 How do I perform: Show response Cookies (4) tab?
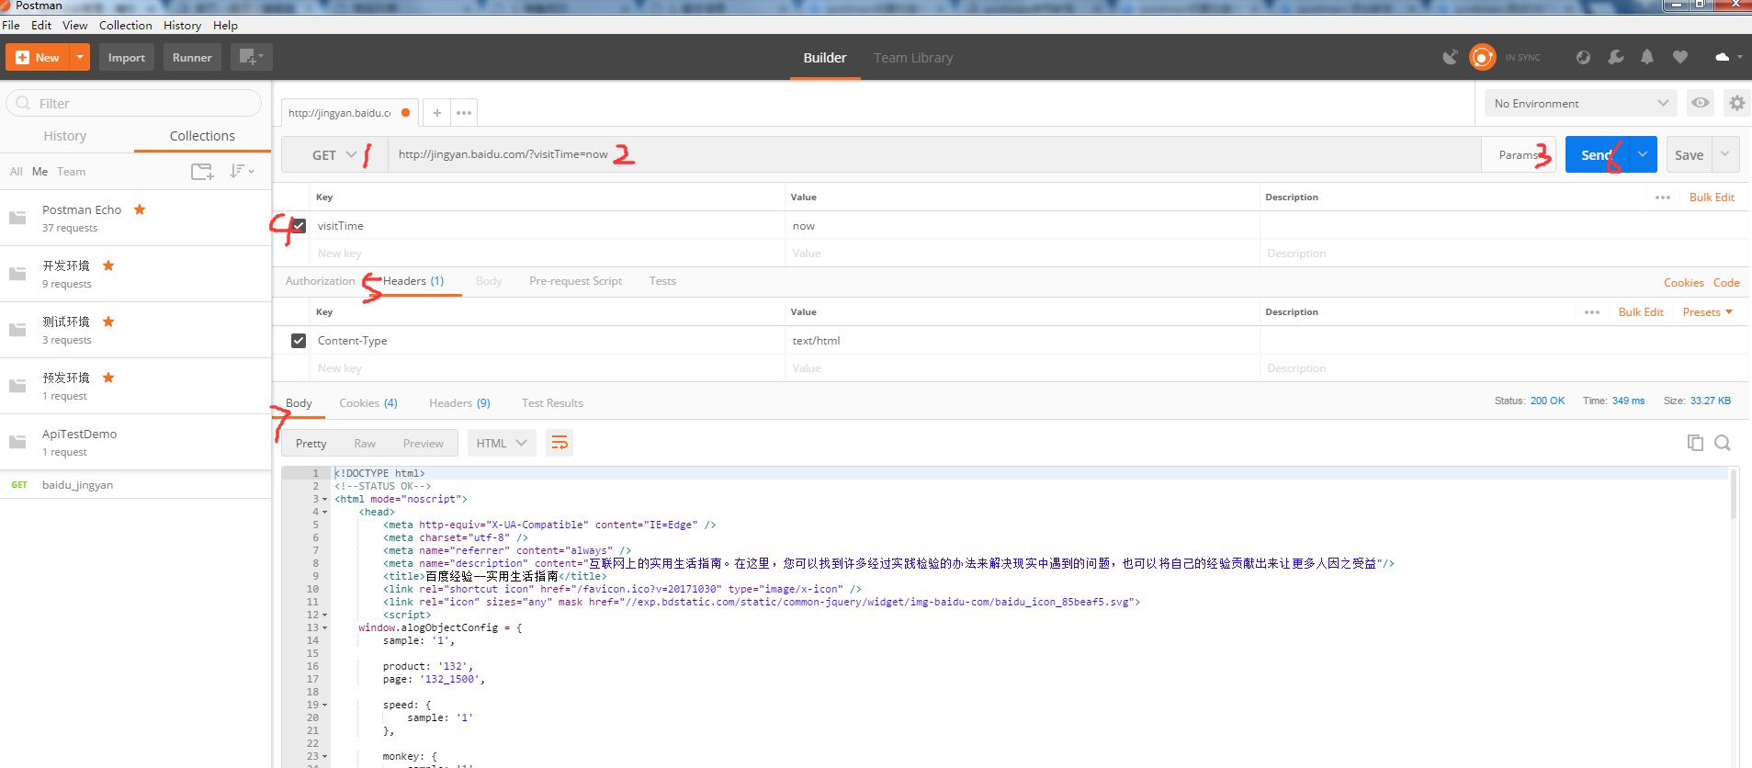(x=368, y=403)
